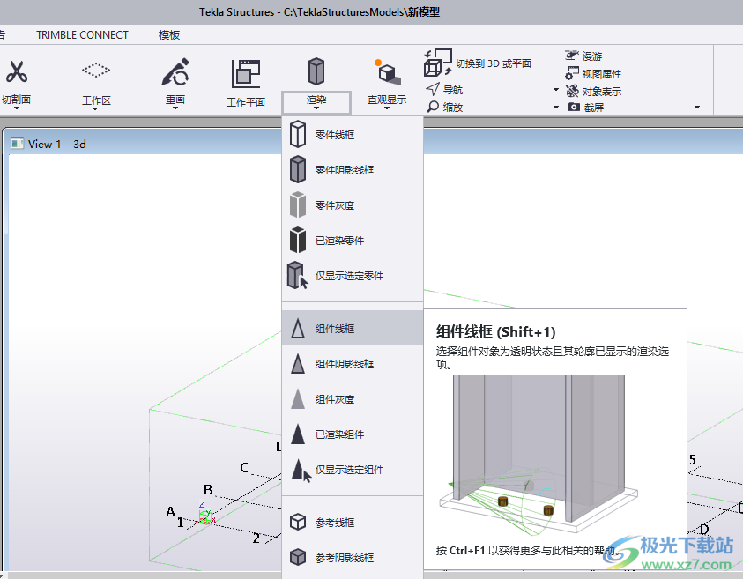Click the 切换到 3D 或平面 icon
This screenshot has width=743, height=579.
click(437, 63)
